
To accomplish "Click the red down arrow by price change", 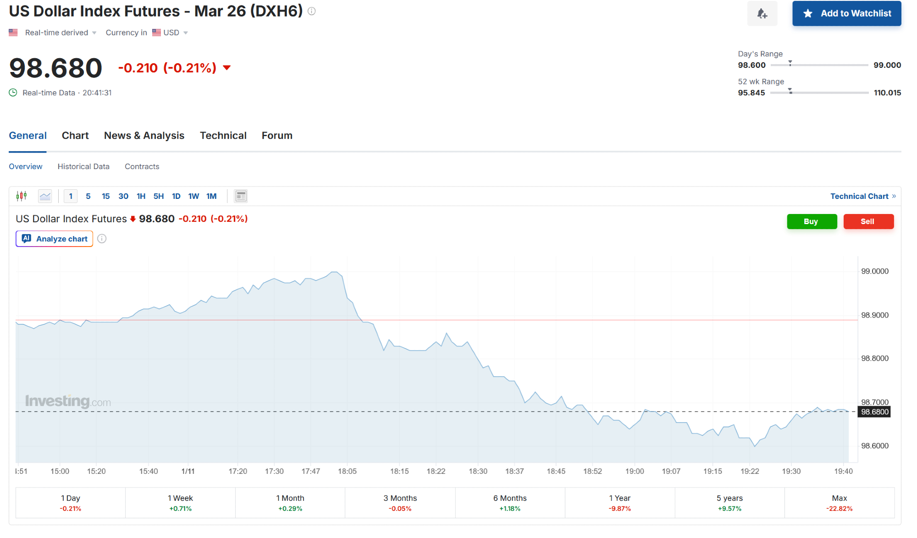I will point(226,68).
